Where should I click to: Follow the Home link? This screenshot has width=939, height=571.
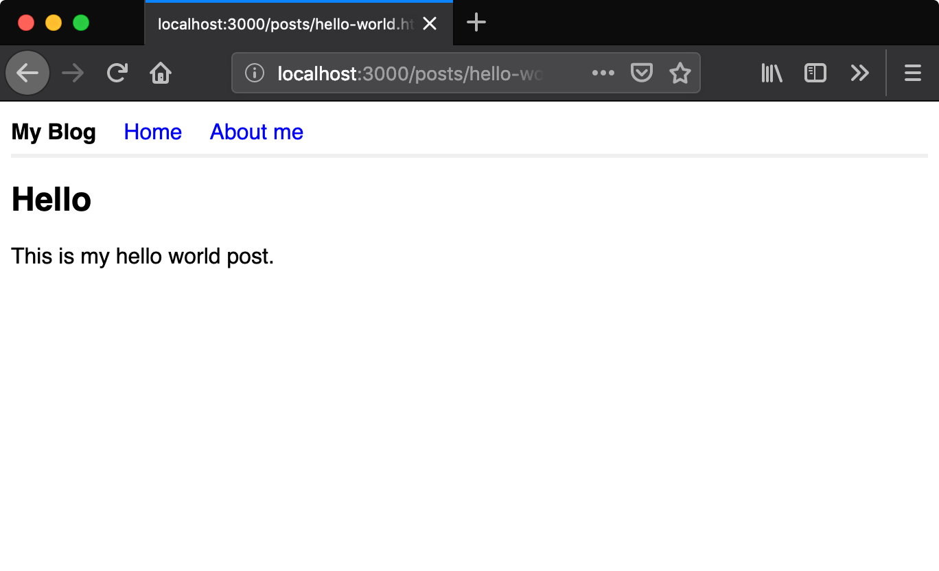coord(152,132)
